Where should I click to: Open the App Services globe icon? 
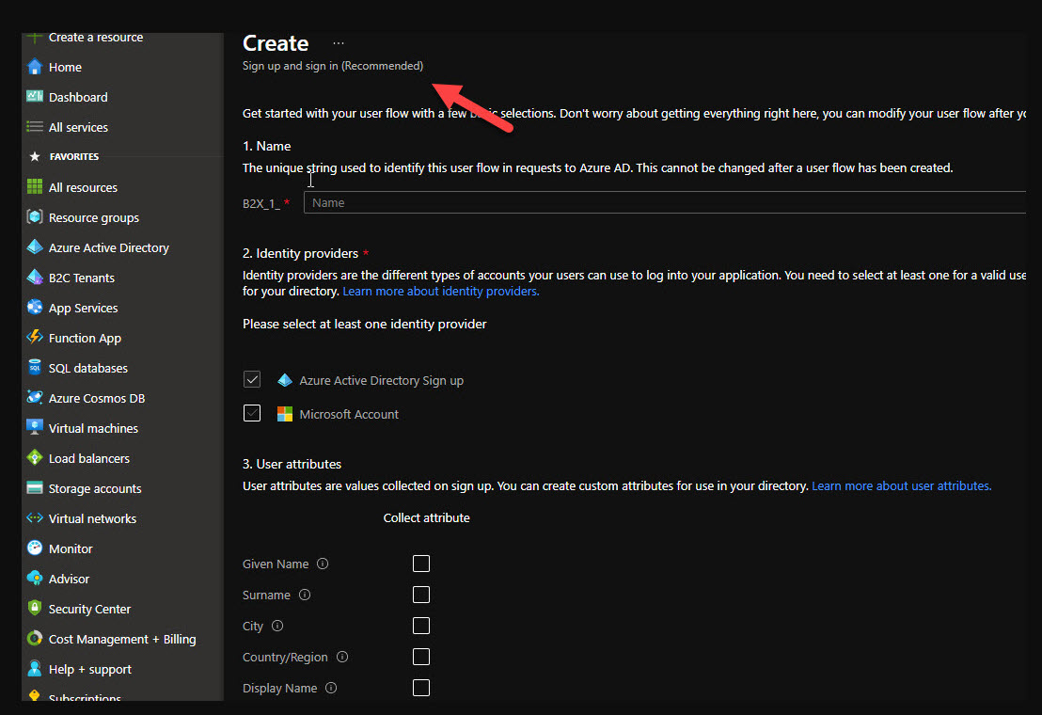[x=35, y=307]
